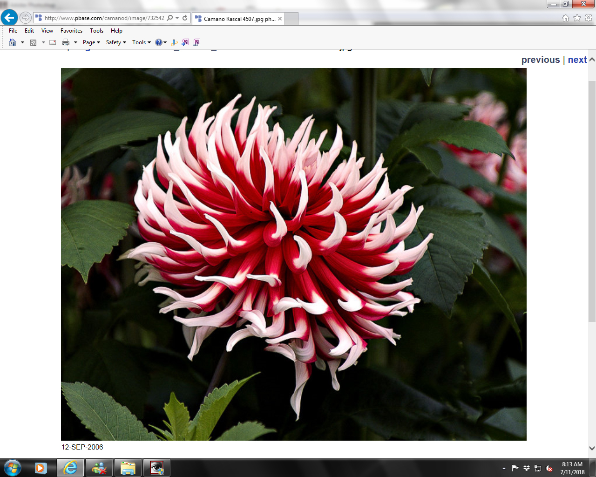Click the previous image link
Screen dimensions: 596x477
(541, 60)
